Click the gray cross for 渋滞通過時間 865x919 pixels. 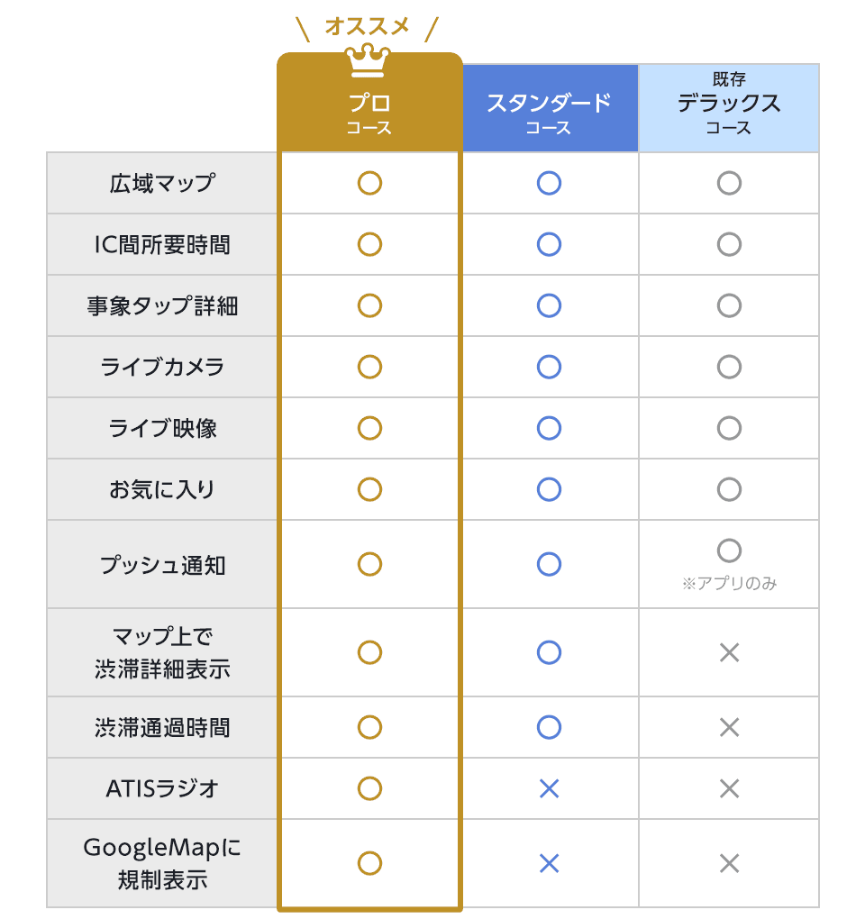pyautogui.click(x=729, y=727)
